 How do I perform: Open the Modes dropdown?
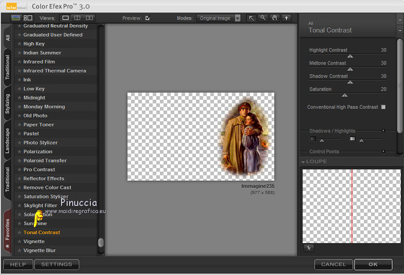pyautogui.click(x=219, y=18)
